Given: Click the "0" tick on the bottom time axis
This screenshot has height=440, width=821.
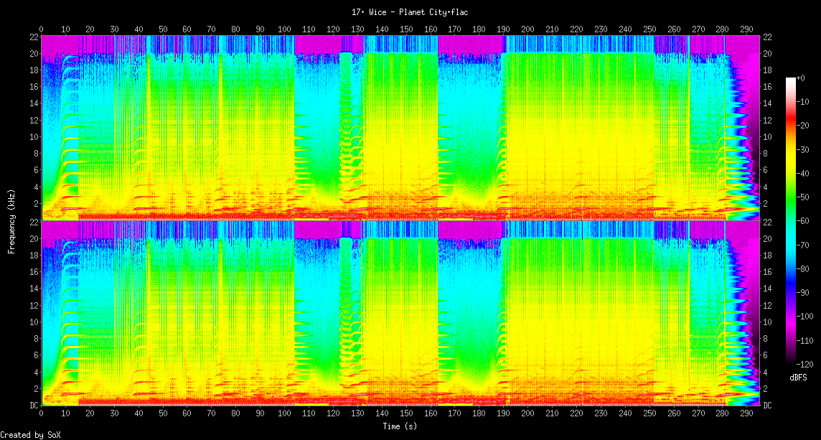Looking at the screenshot, I should [x=41, y=414].
